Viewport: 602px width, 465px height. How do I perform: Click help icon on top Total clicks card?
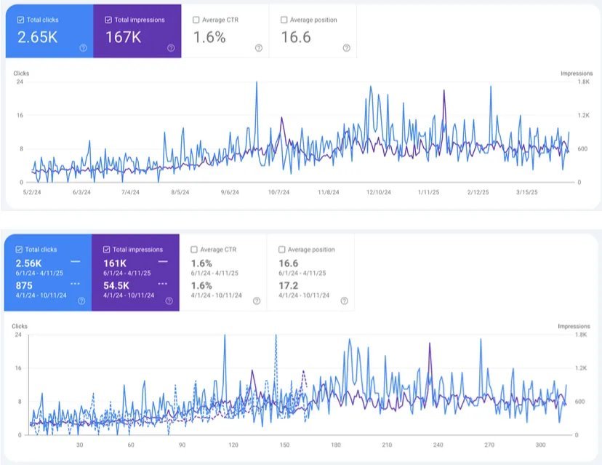(83, 47)
